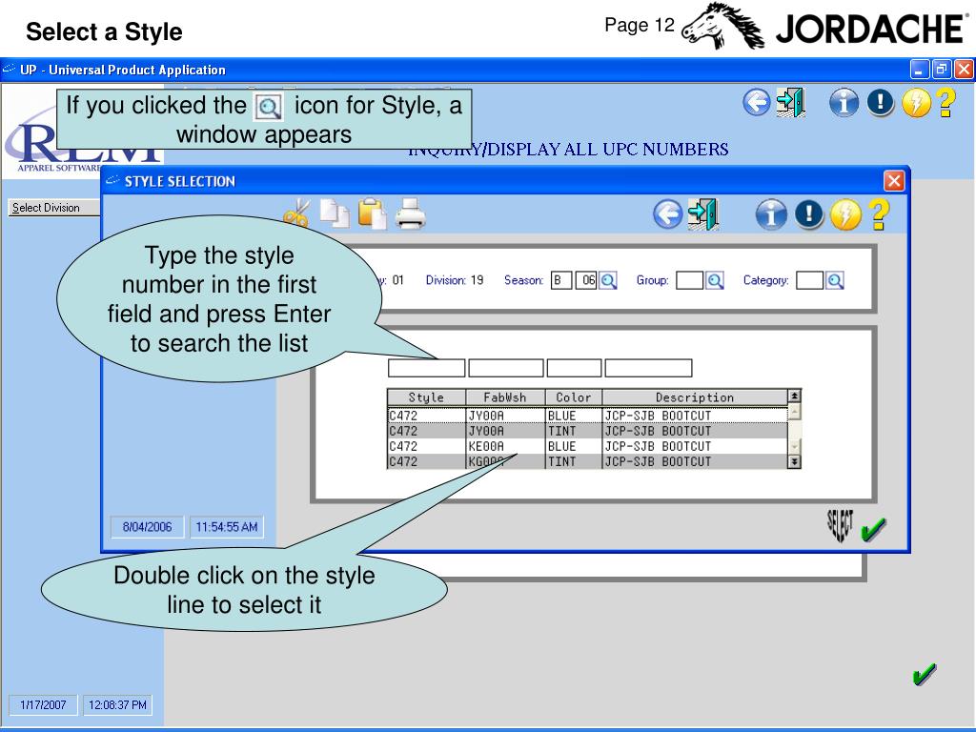Click the empty Group input field
Screen dimensions: 976x732
click(690, 281)
